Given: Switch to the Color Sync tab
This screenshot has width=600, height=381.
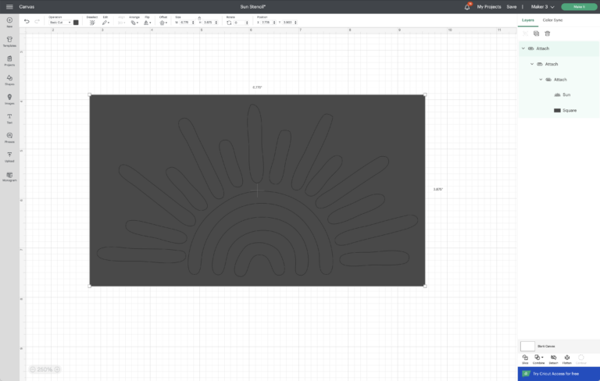Looking at the screenshot, I should click(552, 20).
